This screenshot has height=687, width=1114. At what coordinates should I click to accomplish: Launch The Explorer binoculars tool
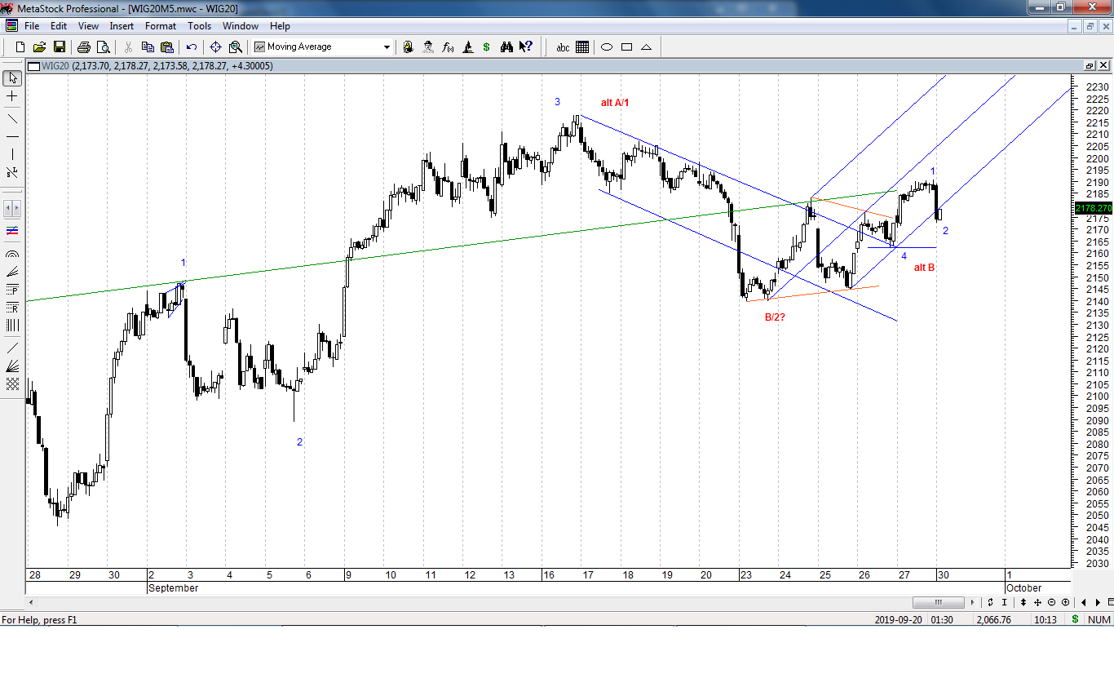506,47
